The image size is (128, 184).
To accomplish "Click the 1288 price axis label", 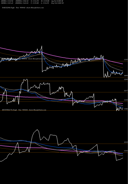I will tap(126, 79).
